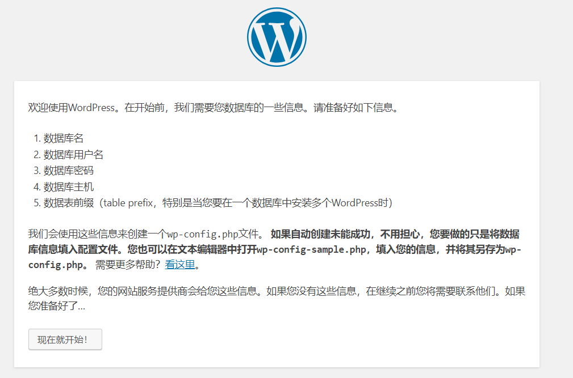Click list item 数据库用户名

click(x=73, y=155)
